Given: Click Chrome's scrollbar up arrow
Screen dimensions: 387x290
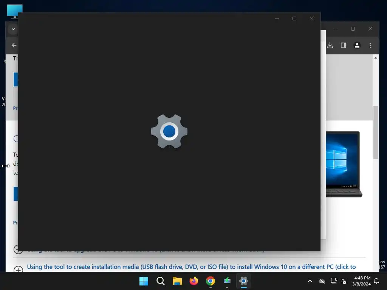Looking at the screenshot, I should coord(376,58).
